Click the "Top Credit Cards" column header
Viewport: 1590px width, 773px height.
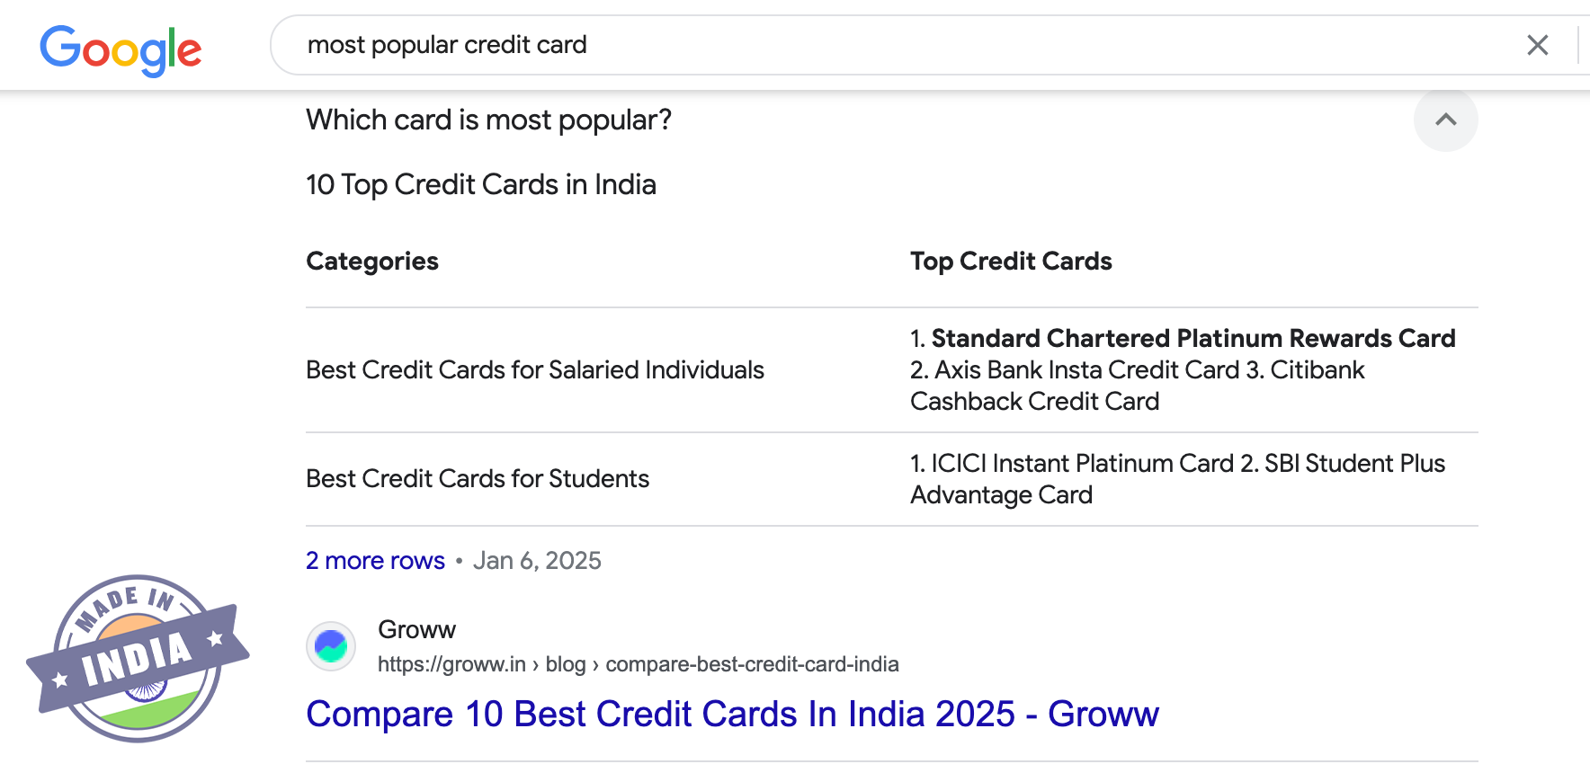(1011, 261)
